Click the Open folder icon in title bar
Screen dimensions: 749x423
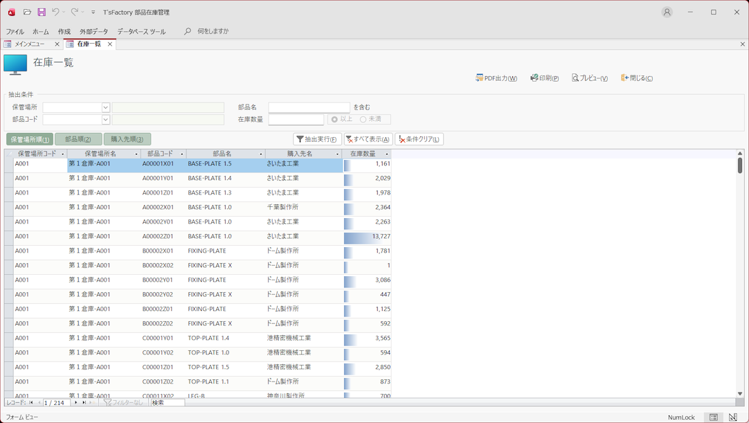[27, 12]
